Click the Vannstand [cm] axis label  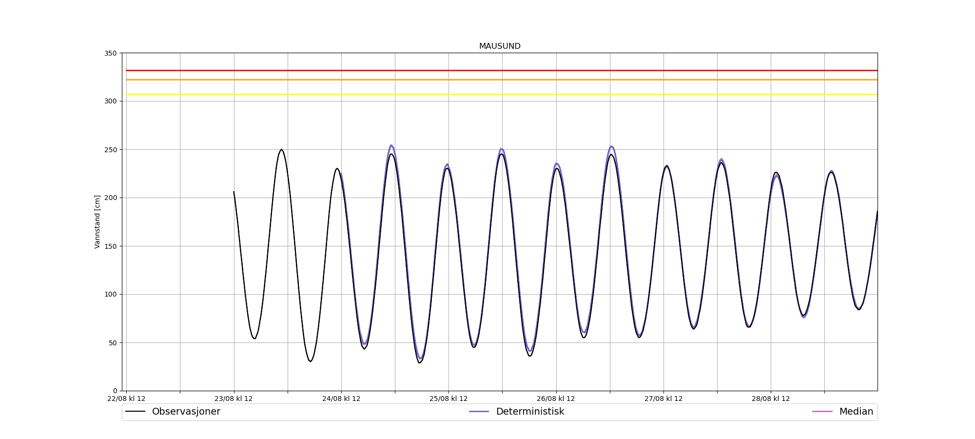[x=97, y=222]
